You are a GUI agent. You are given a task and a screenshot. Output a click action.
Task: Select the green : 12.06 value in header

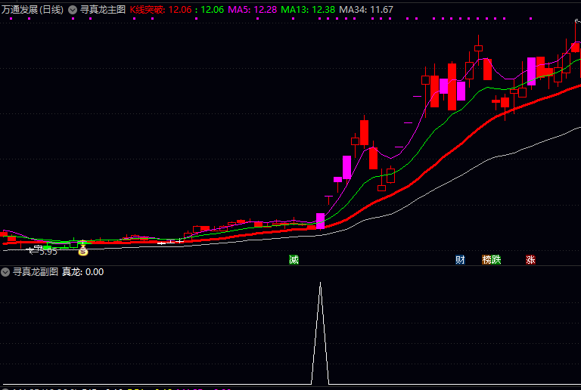[210, 10]
